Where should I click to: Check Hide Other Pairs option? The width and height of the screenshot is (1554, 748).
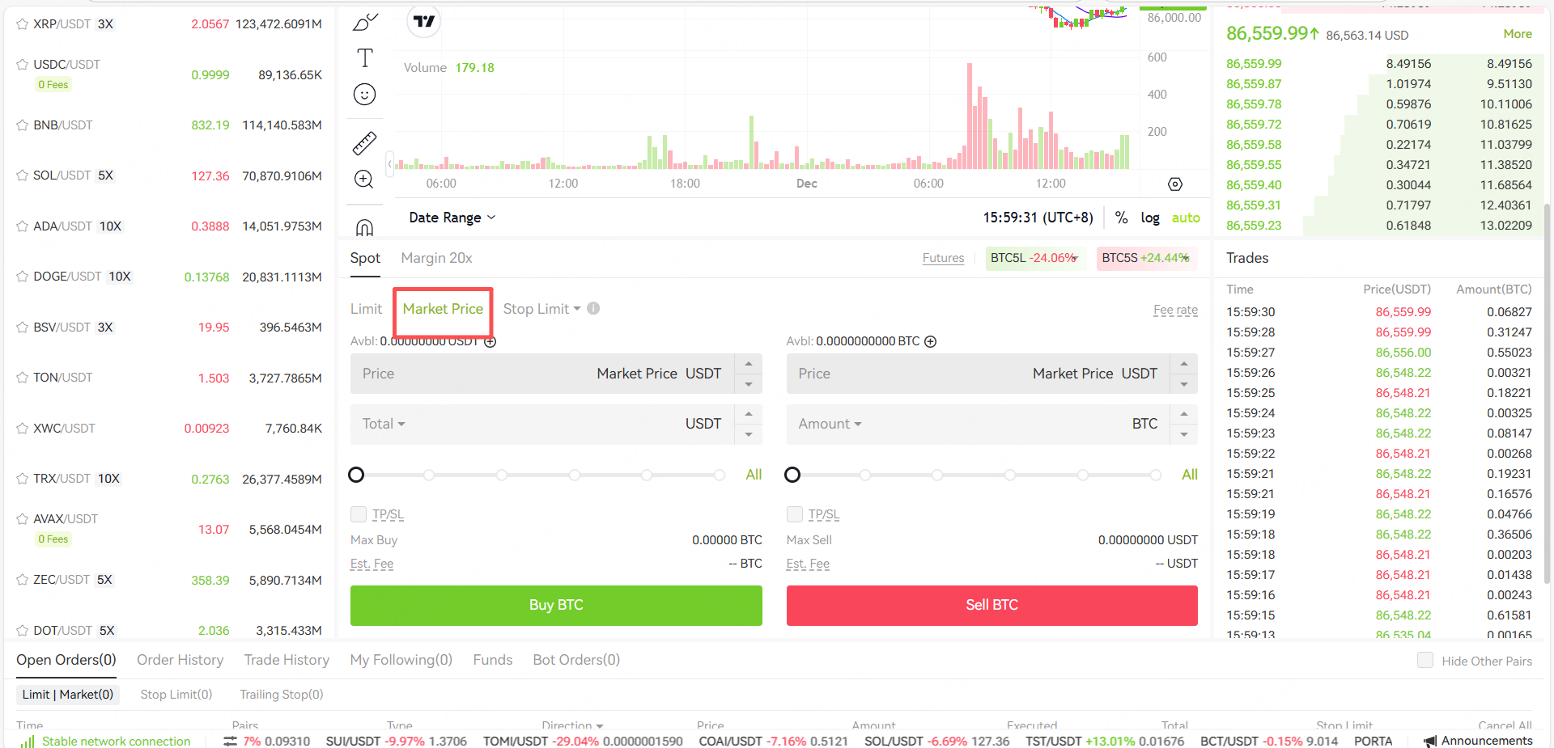pyautogui.click(x=1425, y=661)
